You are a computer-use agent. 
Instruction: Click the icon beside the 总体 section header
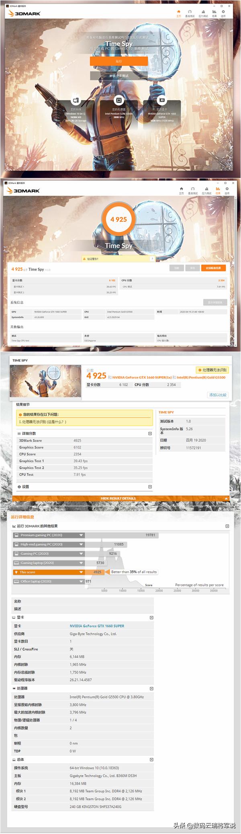pos(14,759)
